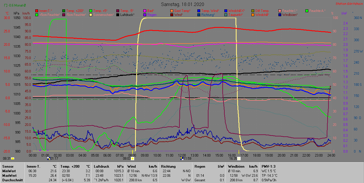The image size is (364, 183).
Task: Toggle the -0.6 Monat-Ø checkbox
Action: click(6, 5)
